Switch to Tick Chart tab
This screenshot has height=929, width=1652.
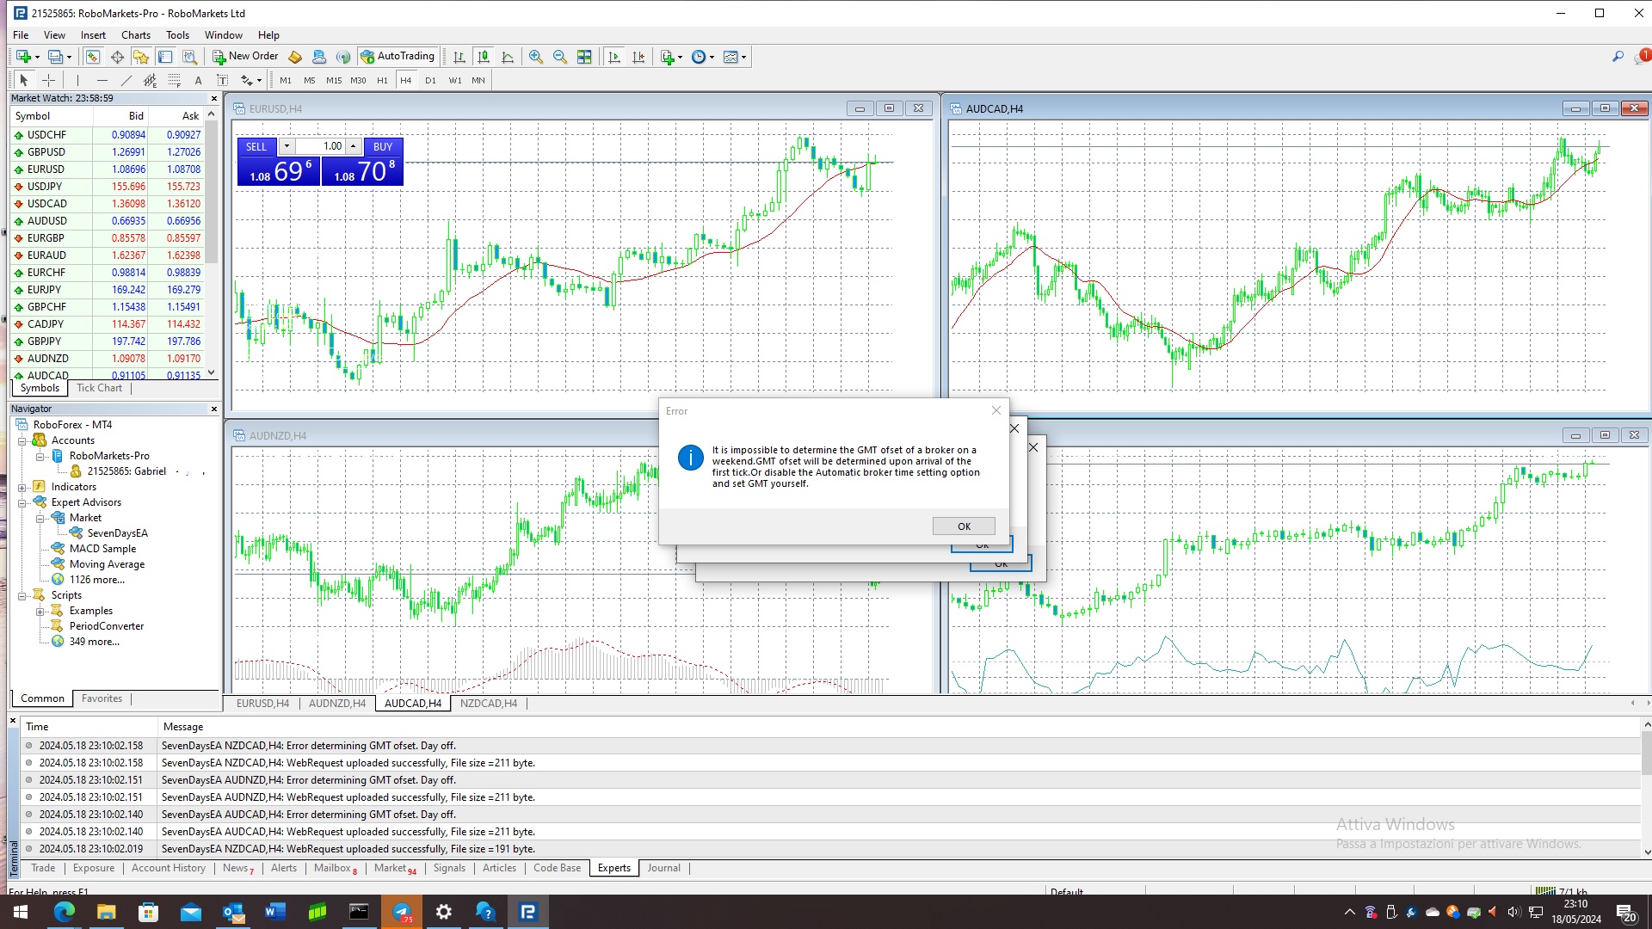click(99, 388)
